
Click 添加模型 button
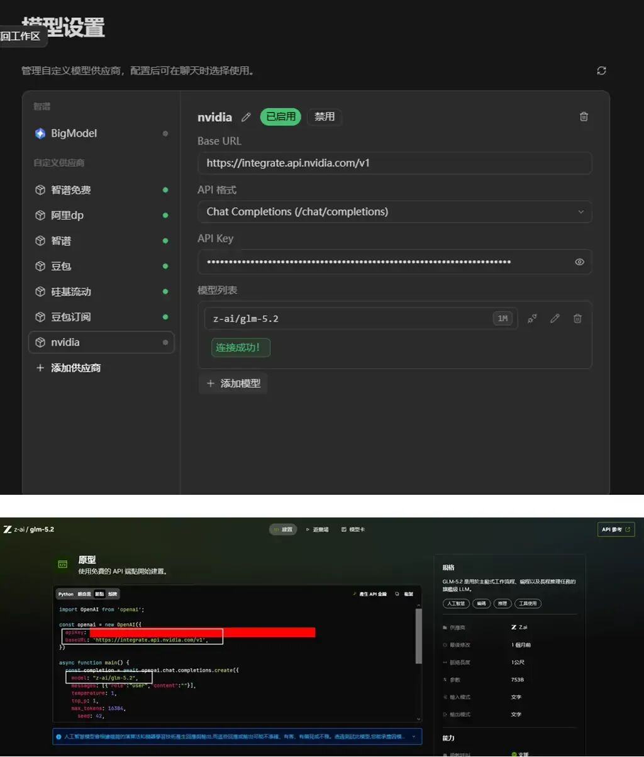point(233,384)
